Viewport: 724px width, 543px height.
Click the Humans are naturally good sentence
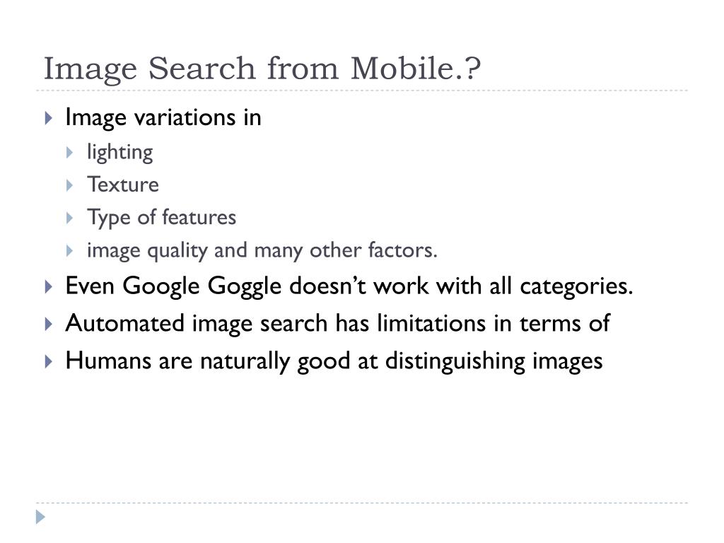(x=334, y=361)
